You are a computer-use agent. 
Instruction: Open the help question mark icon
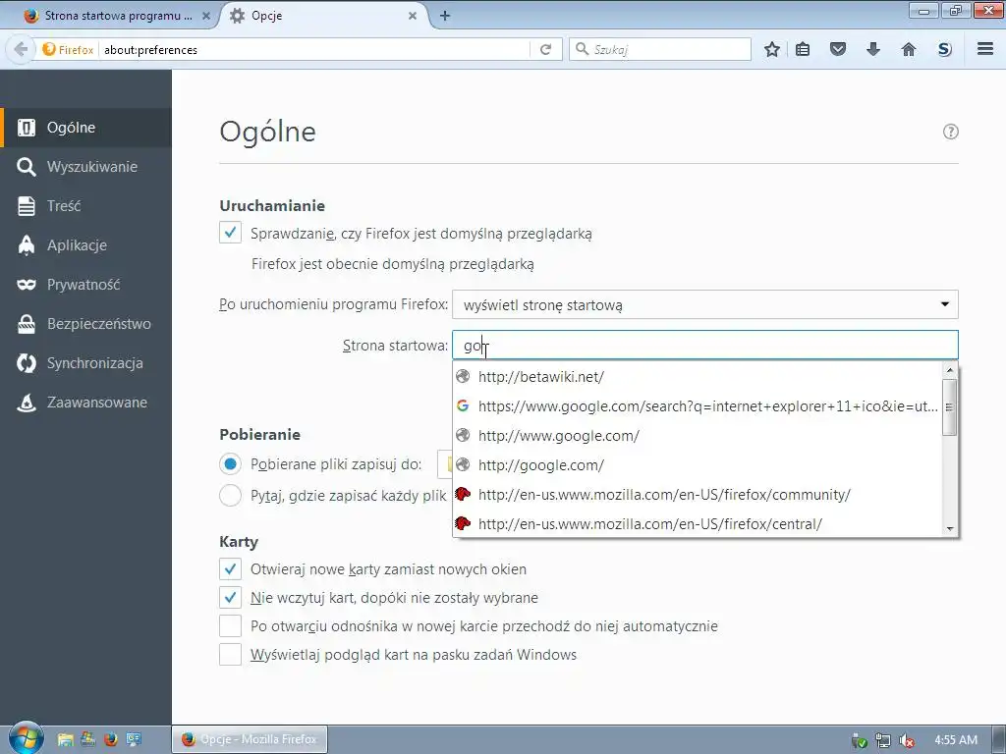(950, 132)
